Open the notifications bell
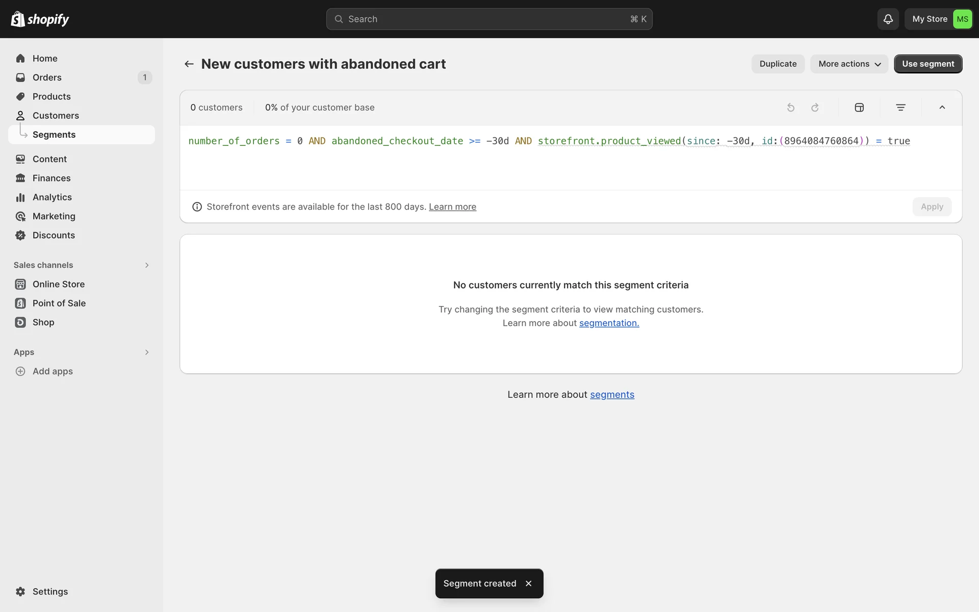The height and width of the screenshot is (612, 979). point(888,19)
